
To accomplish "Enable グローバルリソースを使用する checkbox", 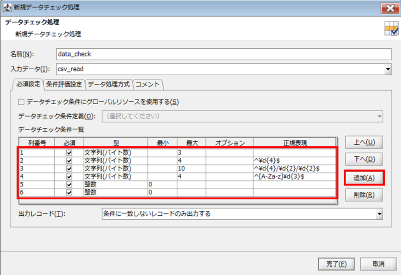I will pyautogui.click(x=21, y=101).
